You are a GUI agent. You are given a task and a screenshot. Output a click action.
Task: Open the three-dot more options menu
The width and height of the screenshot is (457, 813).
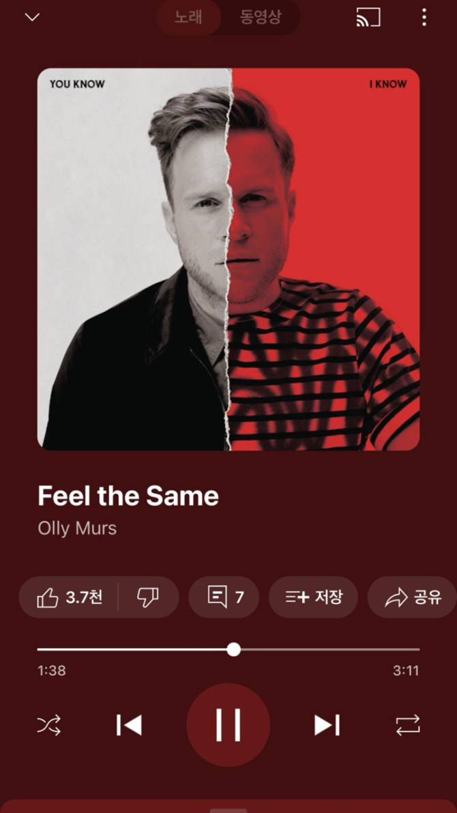point(424,18)
